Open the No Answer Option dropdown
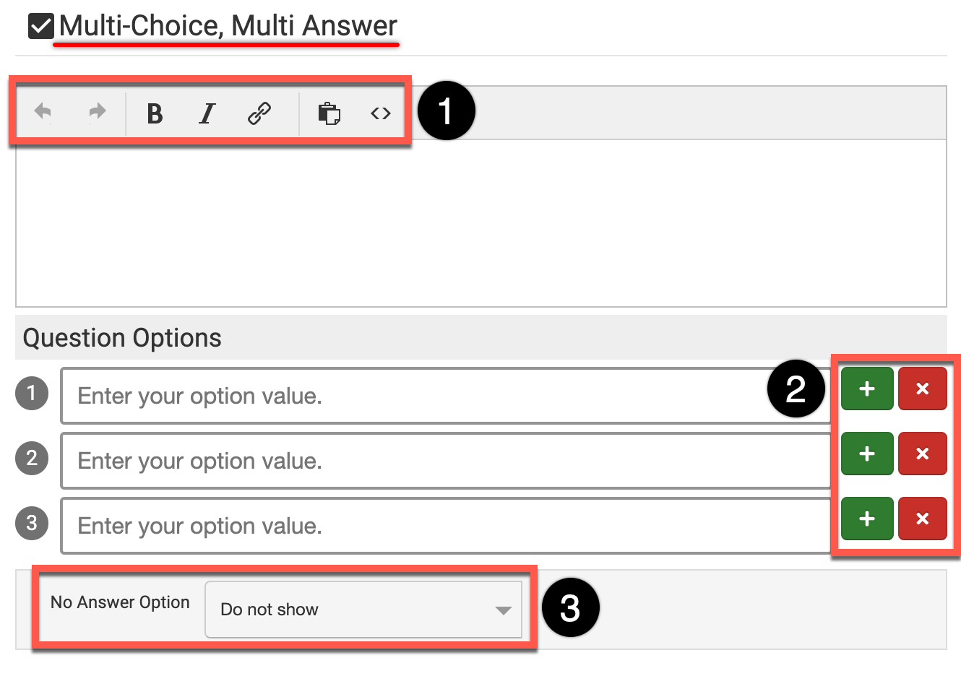The image size is (961, 676). click(x=363, y=610)
